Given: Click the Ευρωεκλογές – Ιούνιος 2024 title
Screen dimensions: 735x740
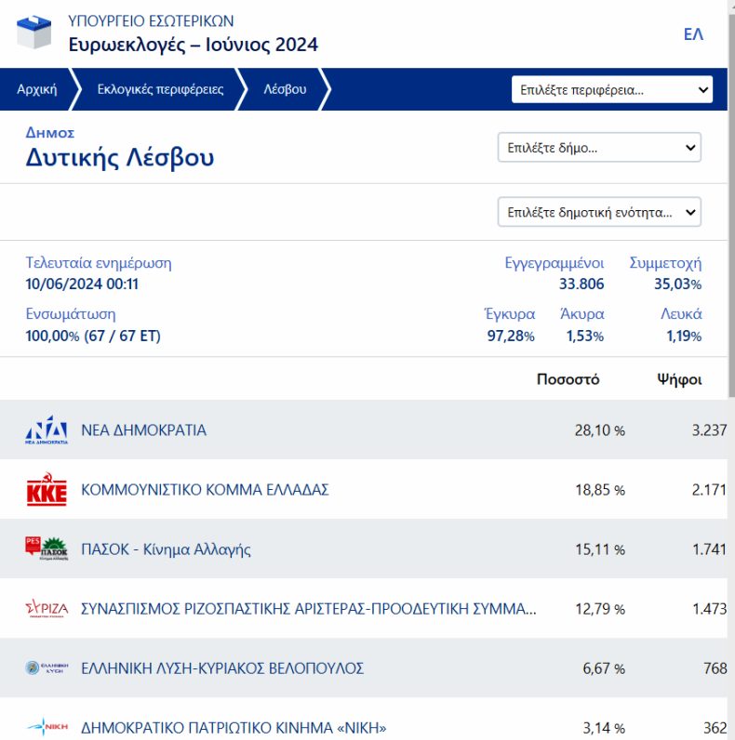Looking at the screenshot, I should tap(194, 45).
